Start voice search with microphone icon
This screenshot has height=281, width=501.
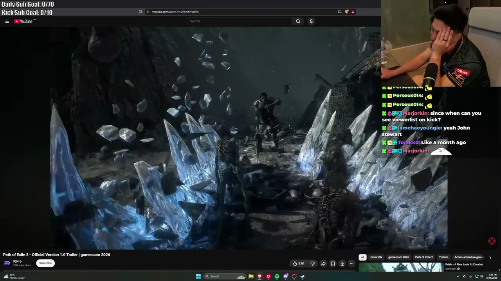pos(311,21)
